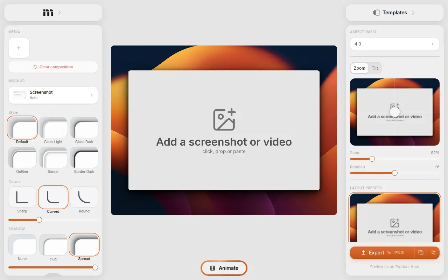Image resolution: width=448 pixels, height=280 pixels.
Task: Click the Animate button
Action: coord(224,268)
